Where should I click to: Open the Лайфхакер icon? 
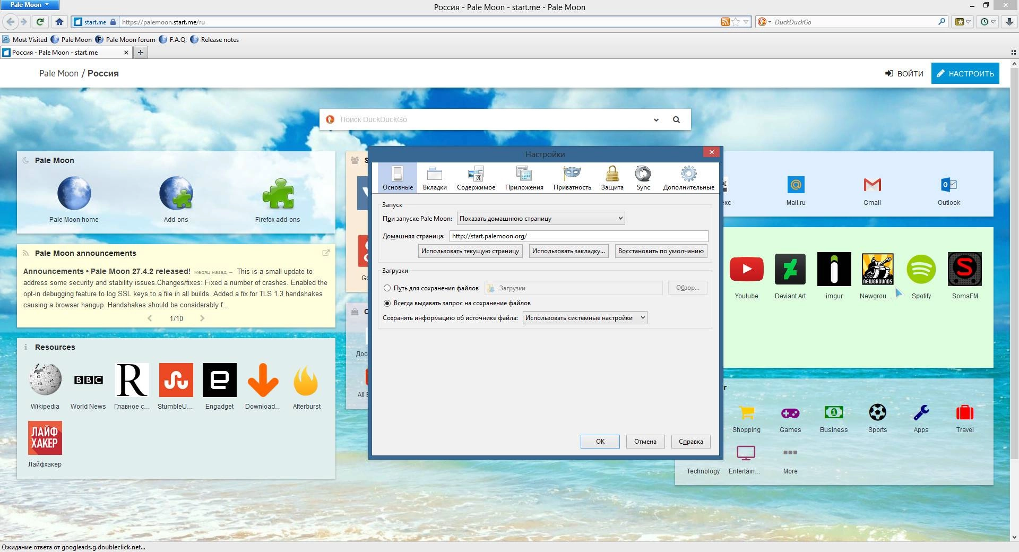45,438
